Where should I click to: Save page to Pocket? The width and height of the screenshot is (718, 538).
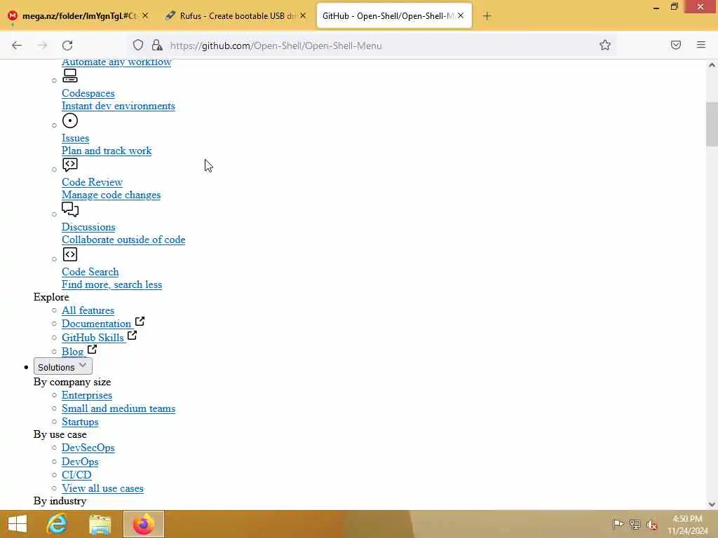click(x=676, y=45)
